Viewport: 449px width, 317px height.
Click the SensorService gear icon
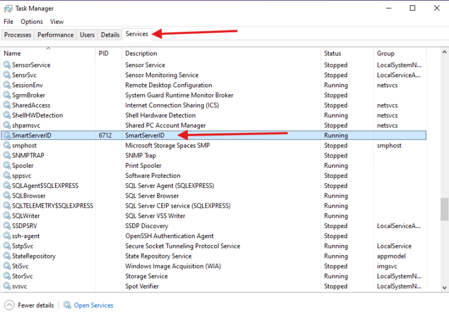click(x=7, y=65)
